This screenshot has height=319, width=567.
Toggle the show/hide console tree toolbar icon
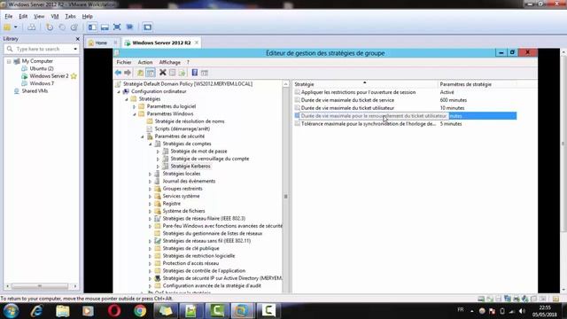(151, 73)
